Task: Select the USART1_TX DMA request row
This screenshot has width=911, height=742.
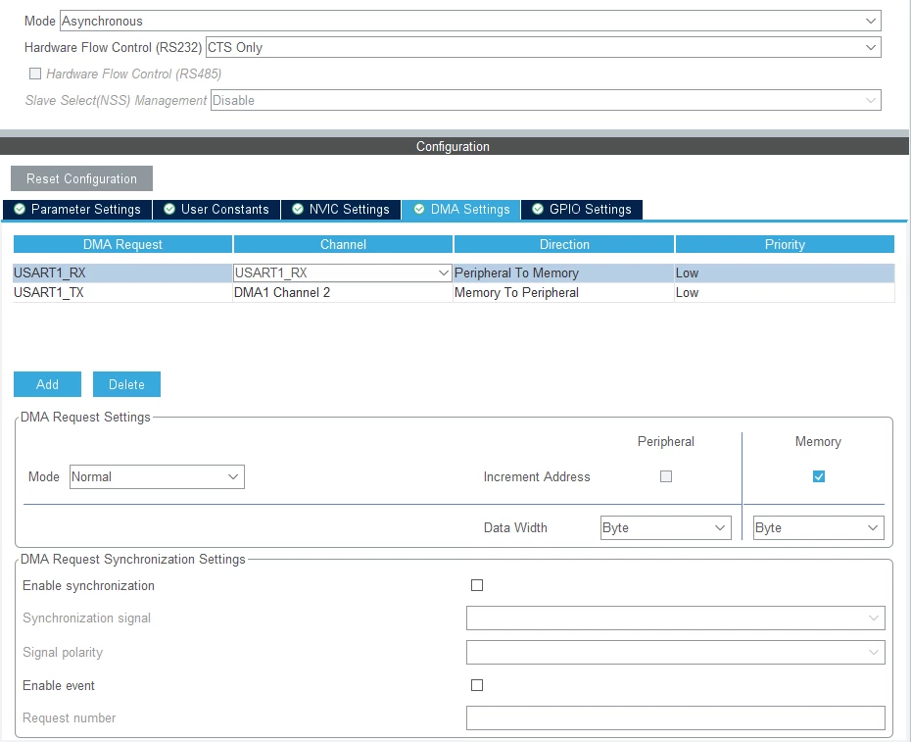Action: point(454,292)
